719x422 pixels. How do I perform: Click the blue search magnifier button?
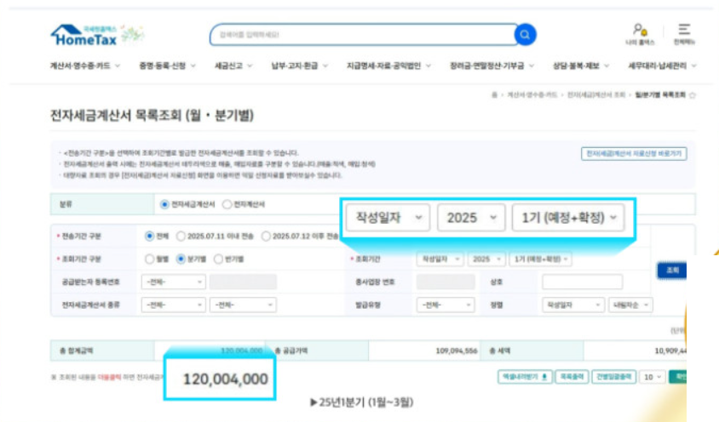coord(525,35)
